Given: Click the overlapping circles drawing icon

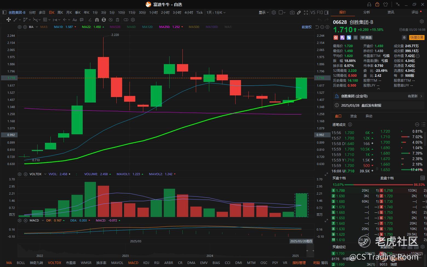Looking at the screenshot, I should (126, 20).
